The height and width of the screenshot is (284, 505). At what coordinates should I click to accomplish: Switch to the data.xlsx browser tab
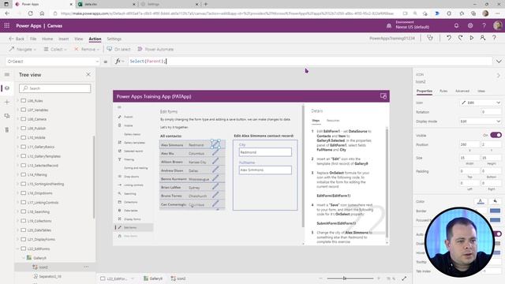[107, 4]
